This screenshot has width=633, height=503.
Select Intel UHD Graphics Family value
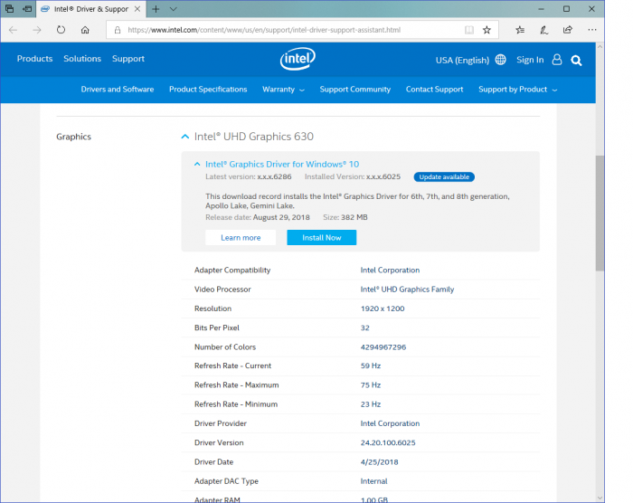(x=407, y=289)
